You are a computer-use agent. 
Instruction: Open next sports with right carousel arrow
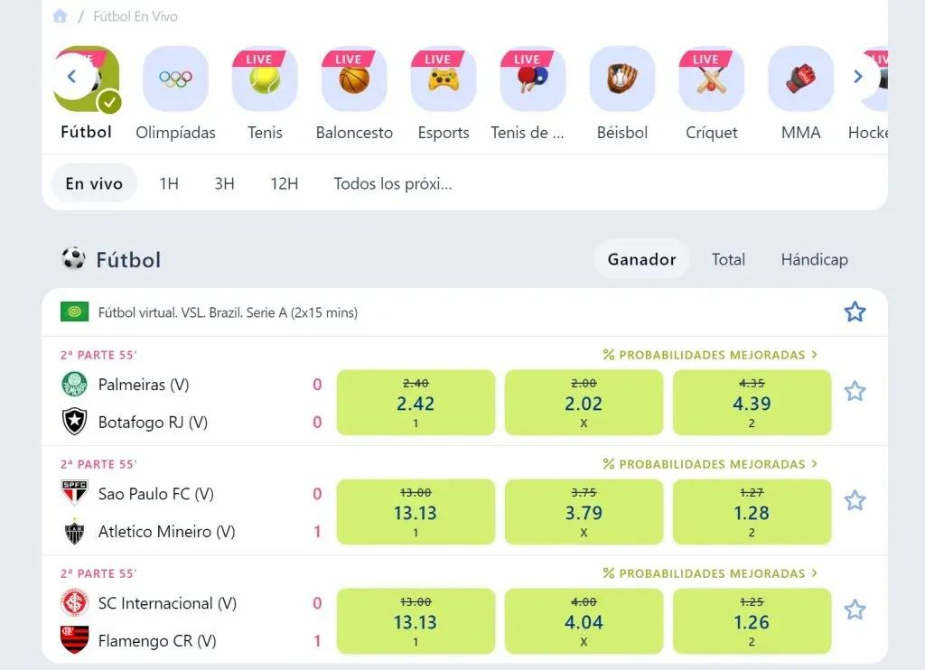(x=857, y=77)
